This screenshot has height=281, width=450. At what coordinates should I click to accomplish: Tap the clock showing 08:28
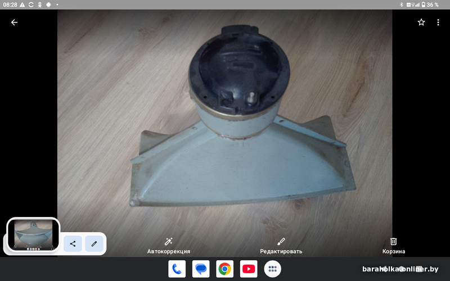[10, 5]
